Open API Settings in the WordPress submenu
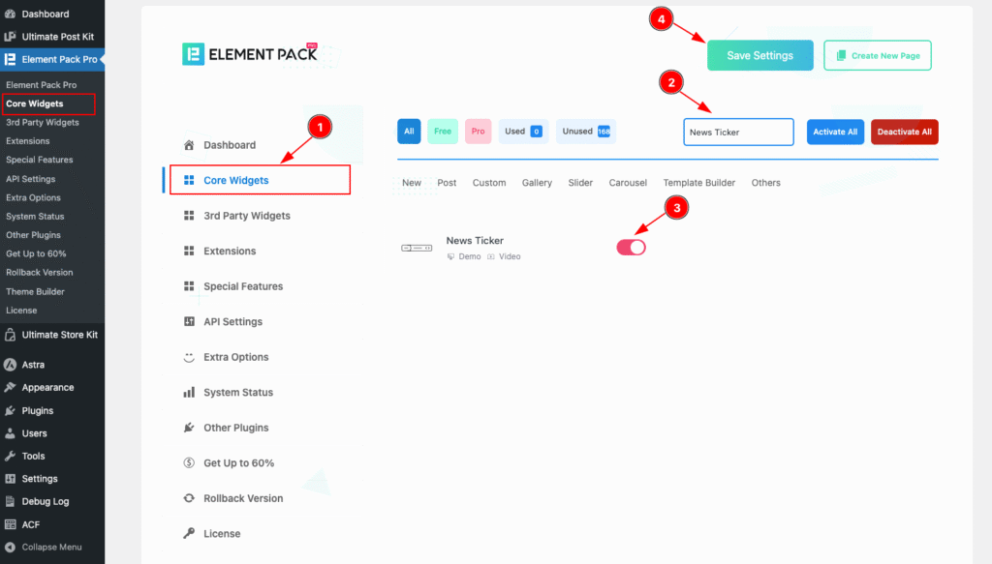The image size is (992, 564). (30, 179)
